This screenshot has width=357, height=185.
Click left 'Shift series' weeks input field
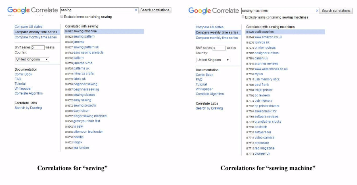click(x=38, y=47)
